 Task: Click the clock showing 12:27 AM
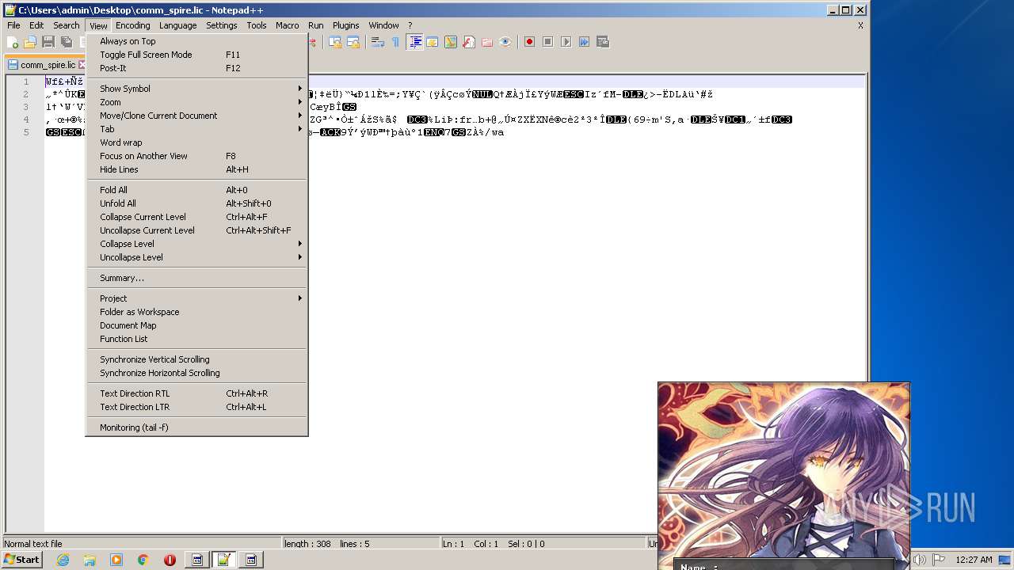coord(974,560)
